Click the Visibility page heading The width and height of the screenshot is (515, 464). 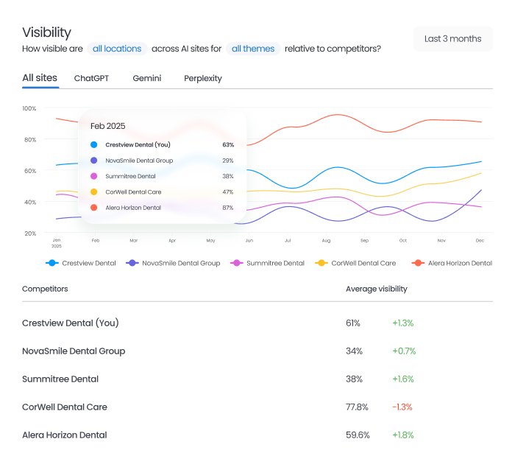point(46,32)
